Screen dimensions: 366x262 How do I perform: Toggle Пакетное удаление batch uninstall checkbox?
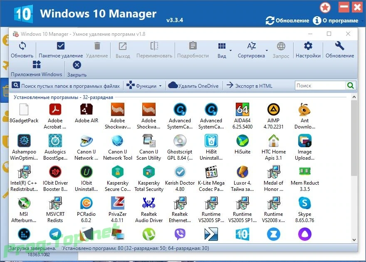61,46
